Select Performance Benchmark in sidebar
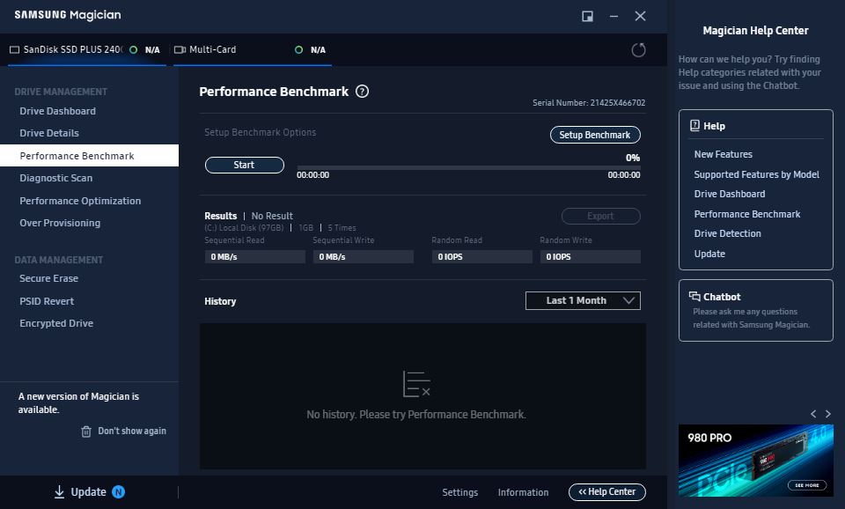The width and height of the screenshot is (845, 509). 90,155
